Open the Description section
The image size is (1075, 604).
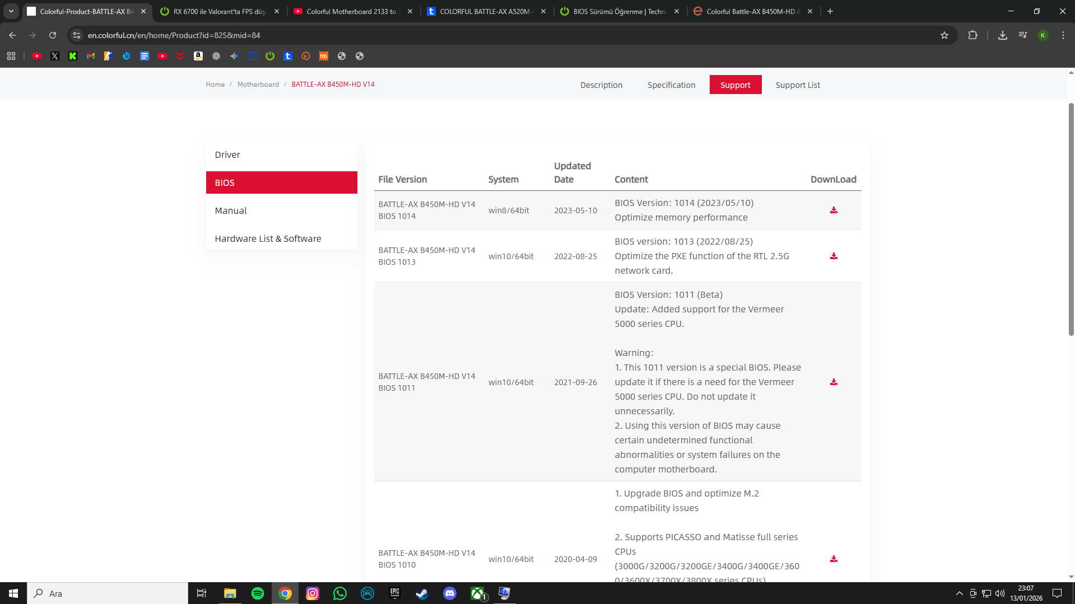click(601, 85)
